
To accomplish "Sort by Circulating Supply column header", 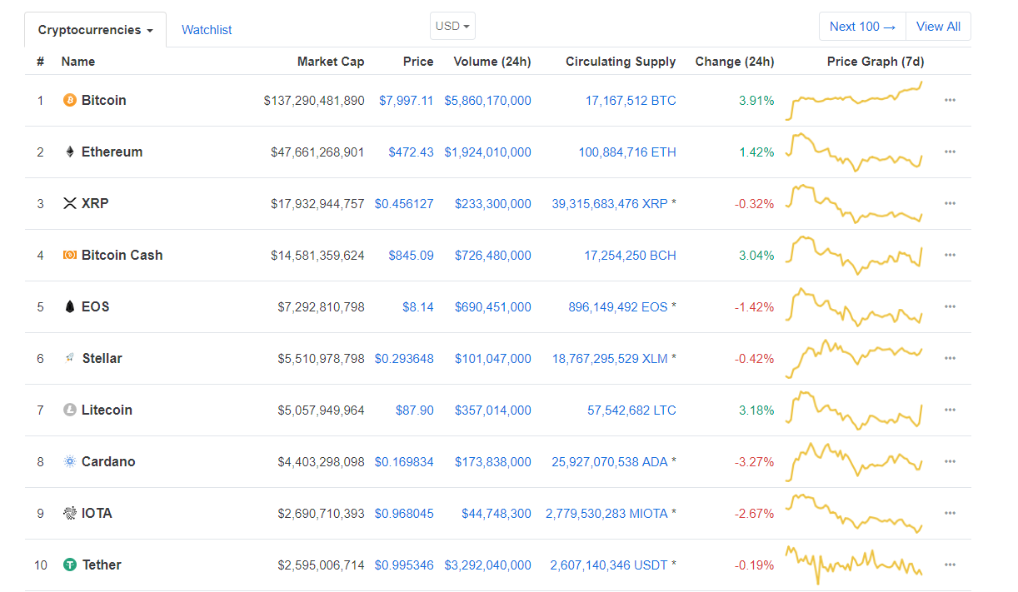I will click(621, 62).
